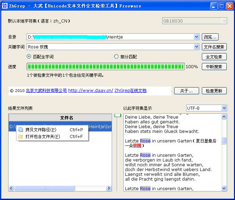Open the 北京大武科技有限公司 link
Screen dimensions: 235x200
click(x=46, y=91)
